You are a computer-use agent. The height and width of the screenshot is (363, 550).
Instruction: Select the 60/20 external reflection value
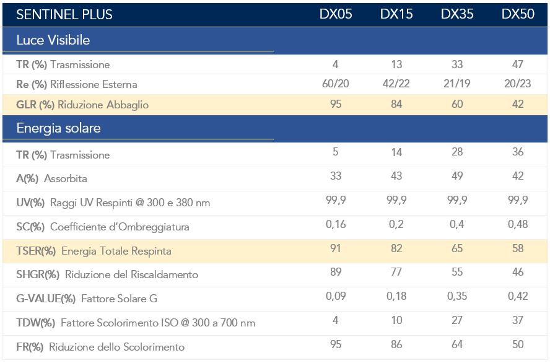click(336, 84)
